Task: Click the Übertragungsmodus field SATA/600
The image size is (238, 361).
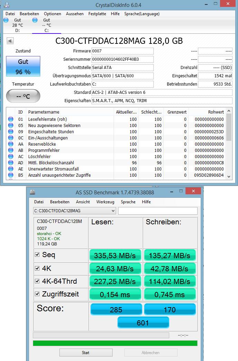Action: coord(123,76)
